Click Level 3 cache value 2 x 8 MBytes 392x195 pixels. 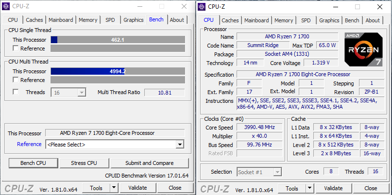[336, 153]
